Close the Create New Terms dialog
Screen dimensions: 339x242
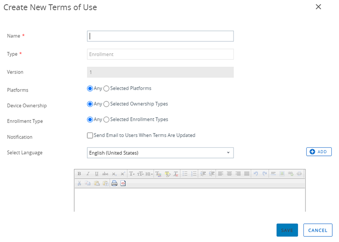click(318, 7)
